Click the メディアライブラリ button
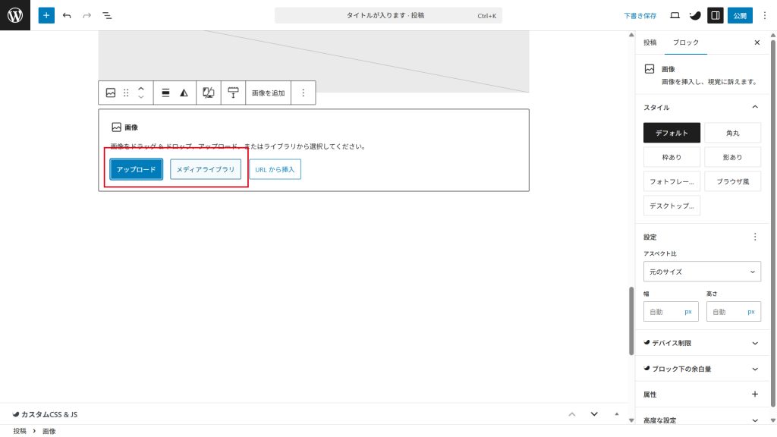The width and height of the screenshot is (777, 437). (206, 169)
